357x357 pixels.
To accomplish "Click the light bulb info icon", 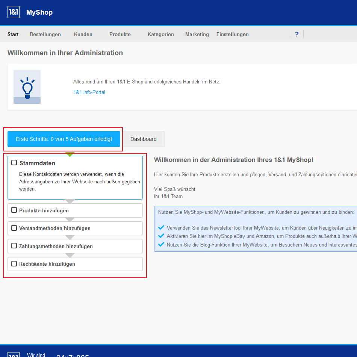I will tap(27, 87).
